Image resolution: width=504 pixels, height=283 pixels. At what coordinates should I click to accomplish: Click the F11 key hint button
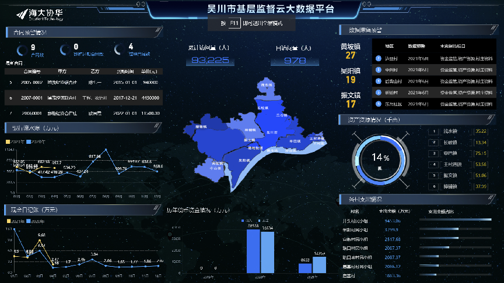234,23
